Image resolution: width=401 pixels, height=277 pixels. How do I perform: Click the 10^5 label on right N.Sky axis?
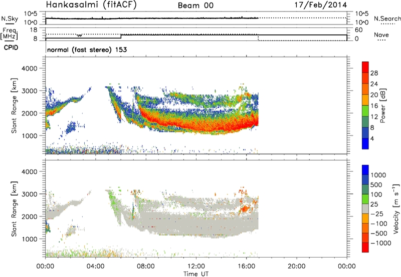361,13
